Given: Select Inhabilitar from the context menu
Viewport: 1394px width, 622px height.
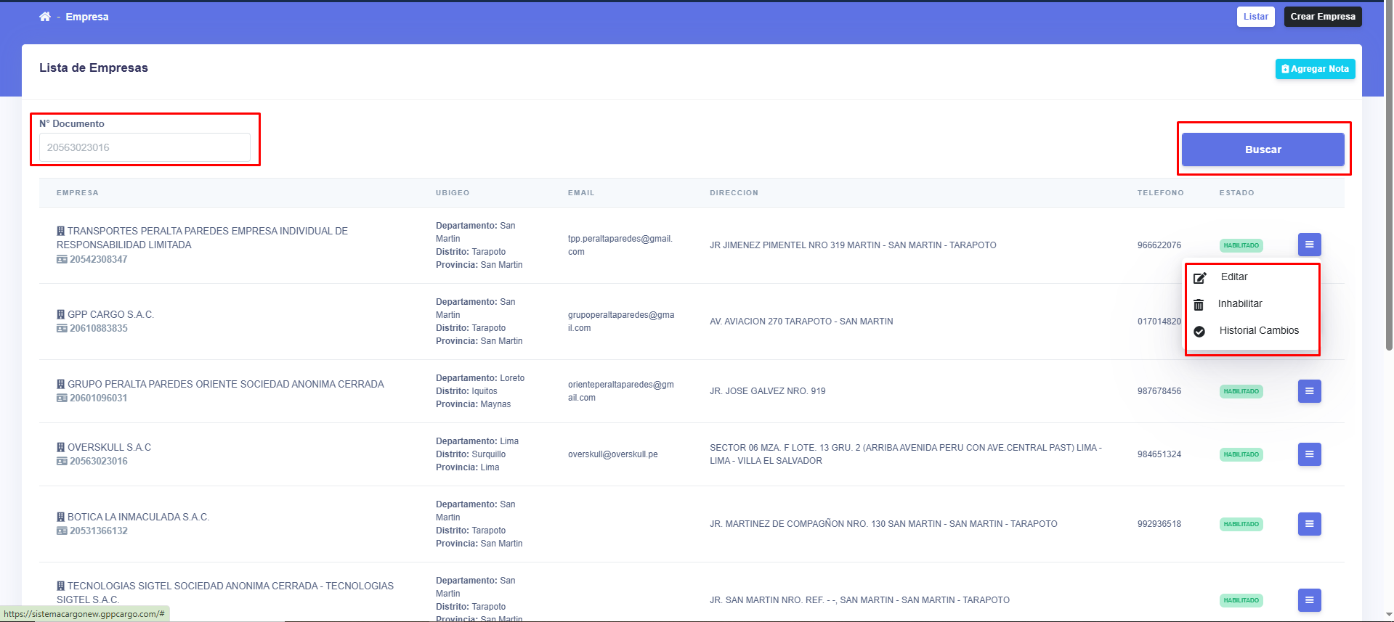Looking at the screenshot, I should [x=1240, y=303].
